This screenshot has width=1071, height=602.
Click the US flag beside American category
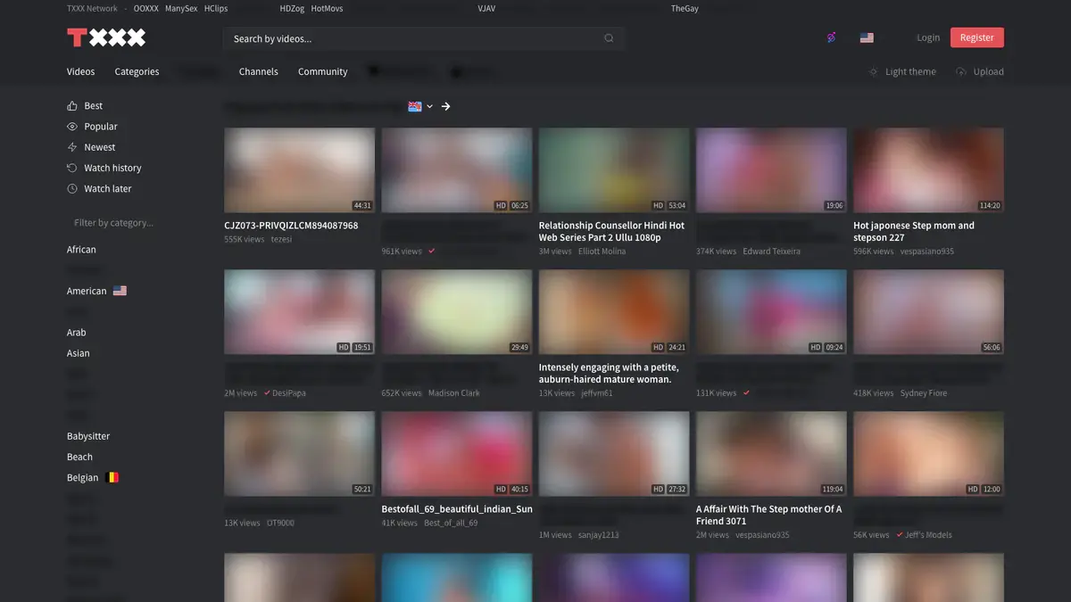coord(120,291)
